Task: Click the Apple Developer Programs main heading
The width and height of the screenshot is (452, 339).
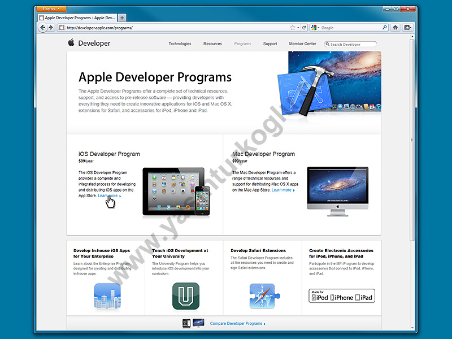Action: pos(155,77)
